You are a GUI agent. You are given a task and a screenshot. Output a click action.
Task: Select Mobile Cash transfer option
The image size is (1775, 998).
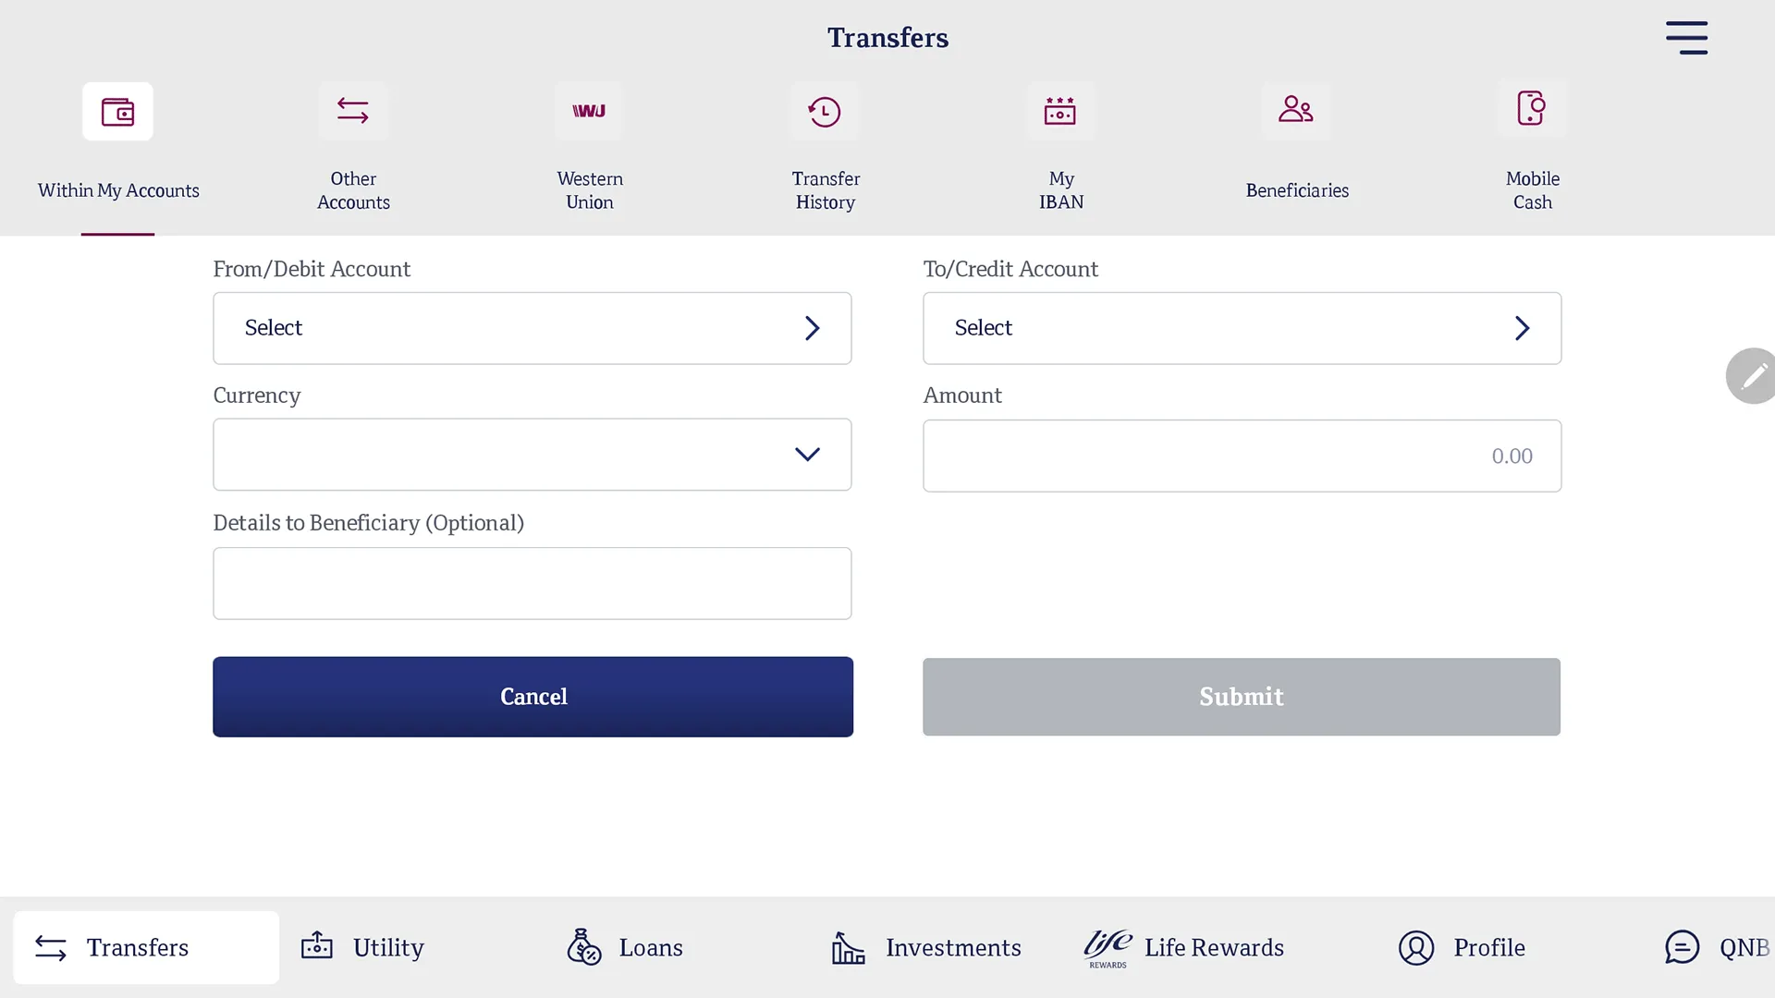point(1533,146)
